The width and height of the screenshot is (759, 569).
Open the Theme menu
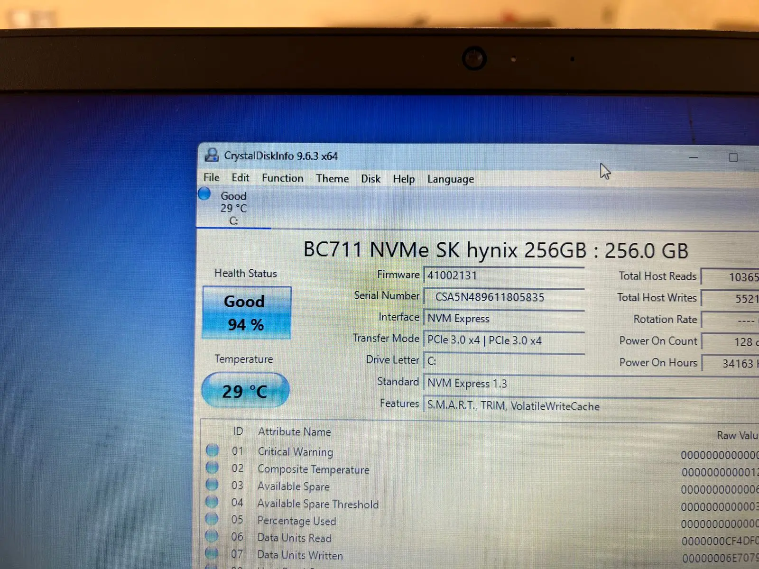[332, 178]
